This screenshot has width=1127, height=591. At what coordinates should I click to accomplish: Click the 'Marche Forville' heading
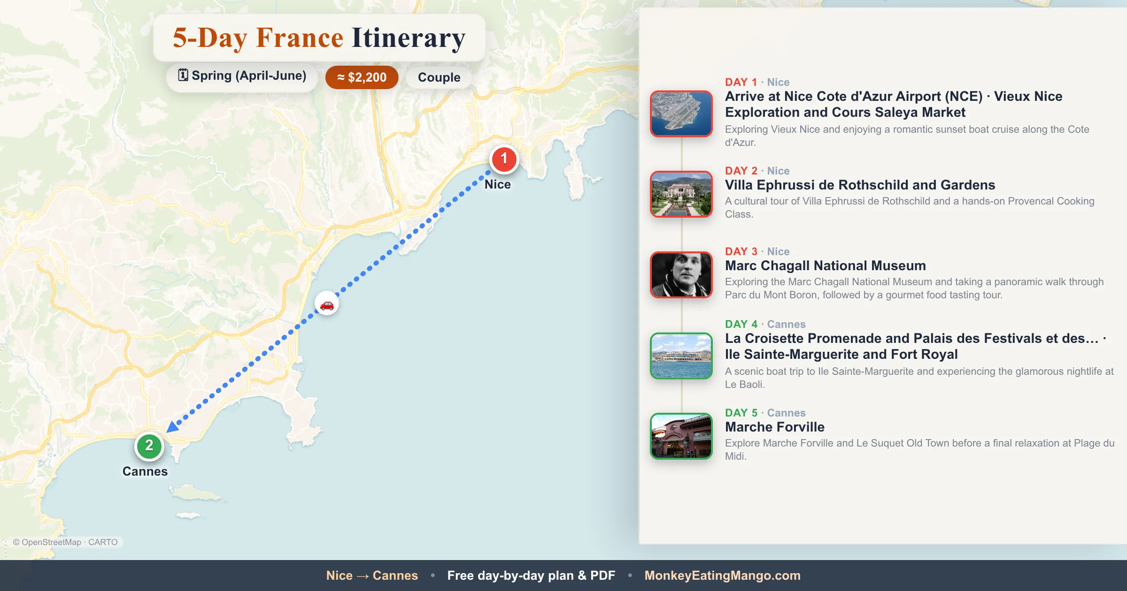pyautogui.click(x=774, y=427)
